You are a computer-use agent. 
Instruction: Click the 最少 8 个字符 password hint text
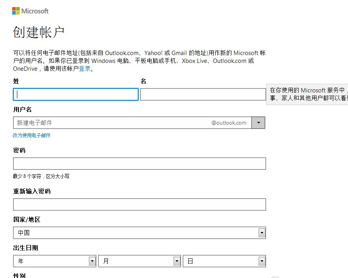(x=41, y=176)
